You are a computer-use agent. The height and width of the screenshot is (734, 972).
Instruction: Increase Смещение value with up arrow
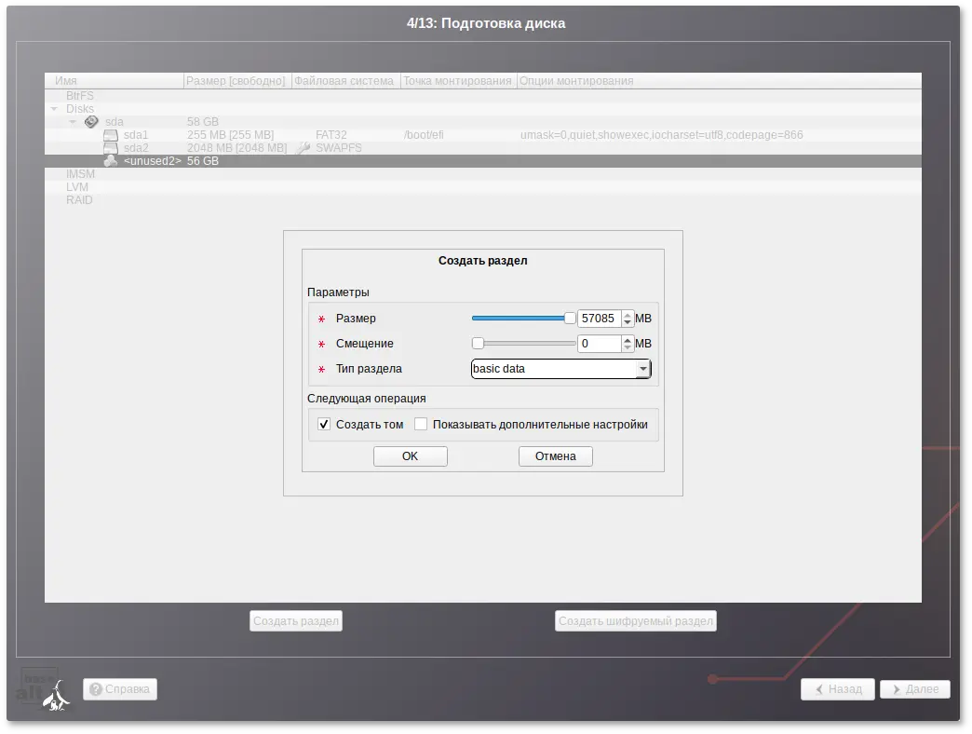(x=628, y=340)
